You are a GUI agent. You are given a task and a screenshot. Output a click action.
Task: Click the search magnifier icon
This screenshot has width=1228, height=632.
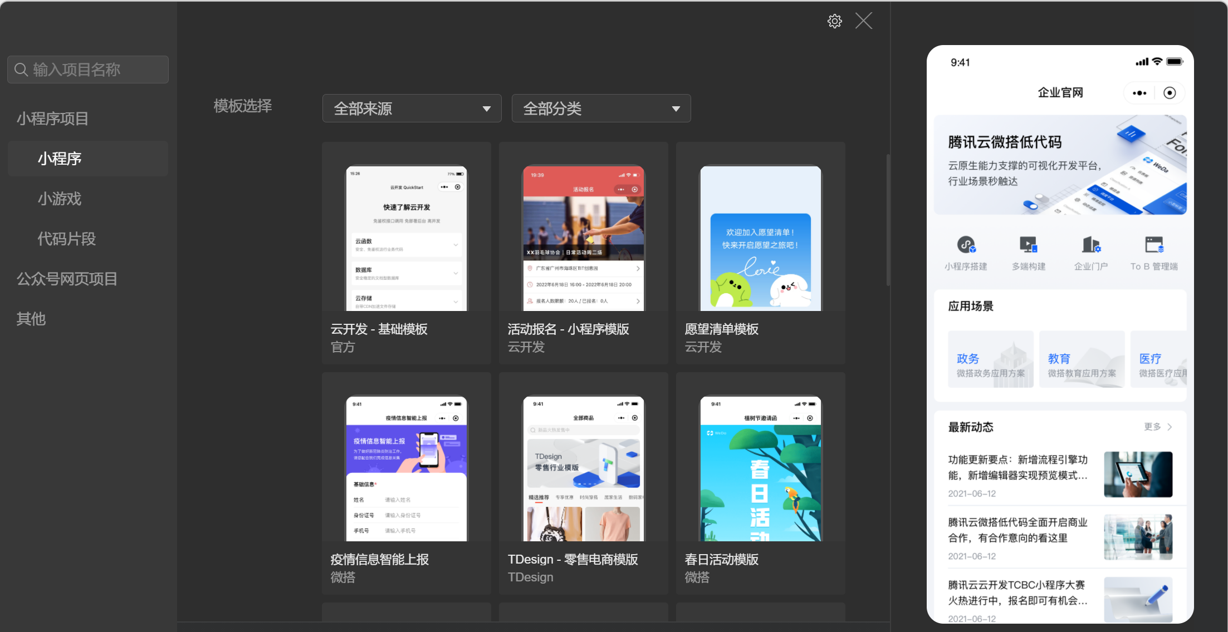pos(21,70)
